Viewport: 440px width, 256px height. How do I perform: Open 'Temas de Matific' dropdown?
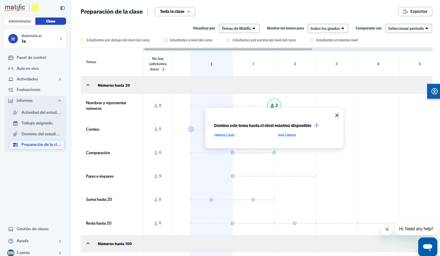tap(239, 28)
